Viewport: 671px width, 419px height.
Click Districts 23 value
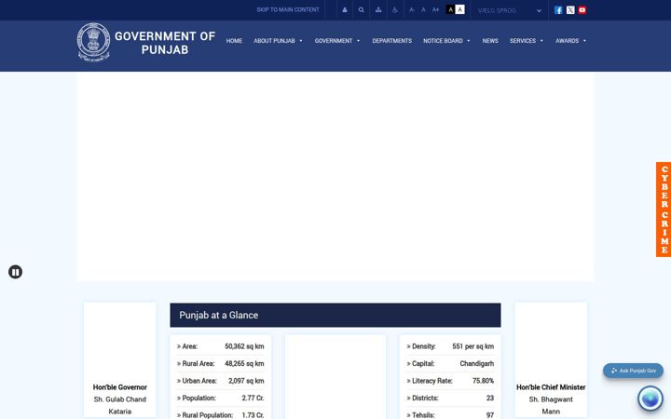click(x=490, y=398)
